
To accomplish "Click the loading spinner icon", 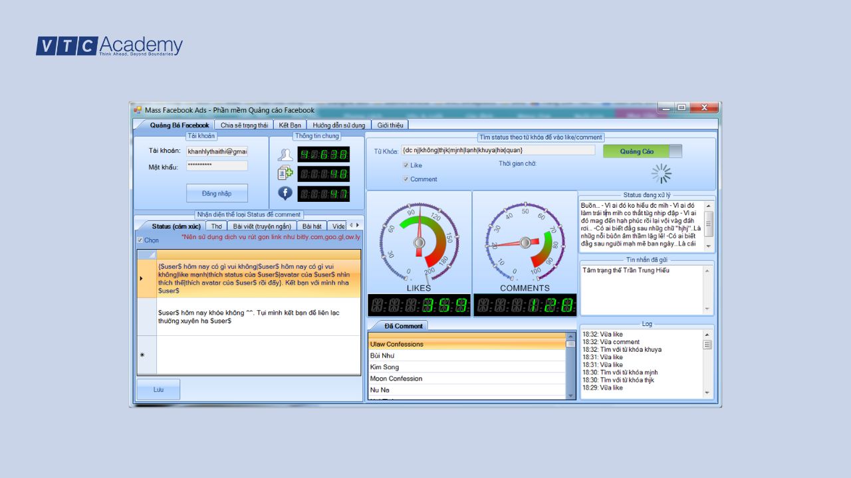I will coord(661,174).
